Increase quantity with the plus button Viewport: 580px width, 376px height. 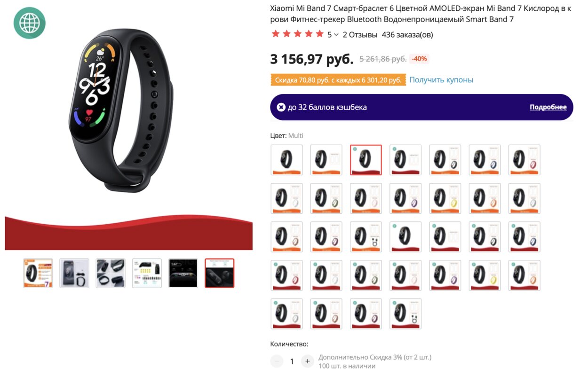307,361
